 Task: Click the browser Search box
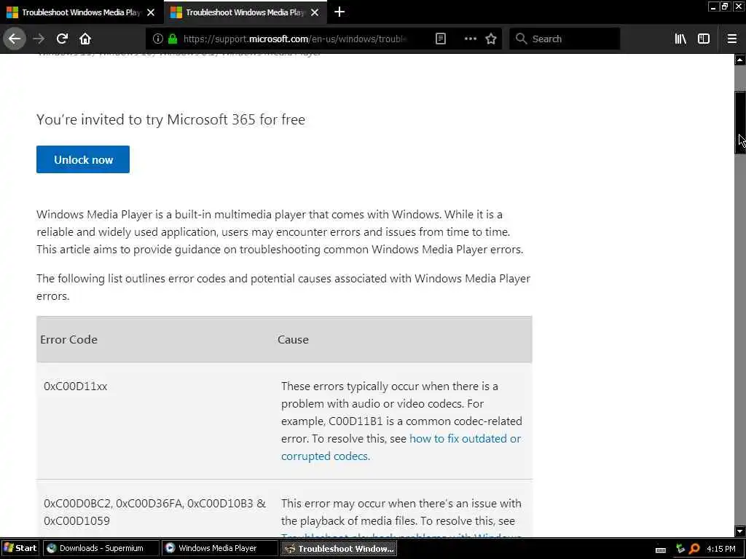click(565, 39)
